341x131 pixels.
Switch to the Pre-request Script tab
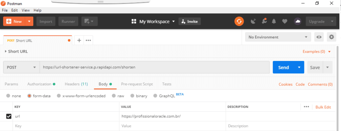pyautogui.click(x=137, y=84)
